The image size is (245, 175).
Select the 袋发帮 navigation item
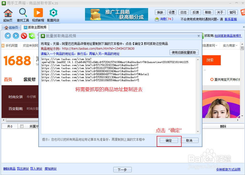point(30,79)
